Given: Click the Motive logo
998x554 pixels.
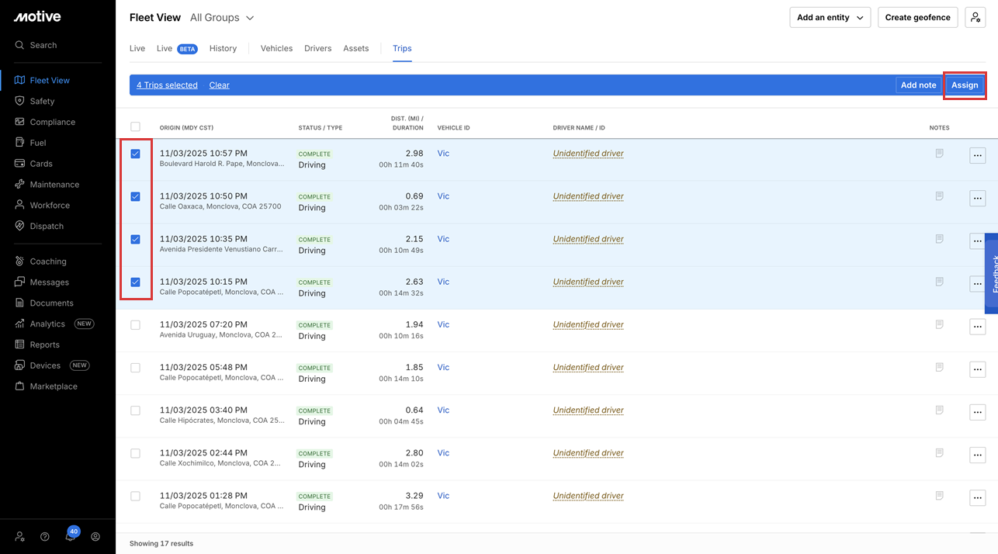Looking at the screenshot, I should (37, 17).
